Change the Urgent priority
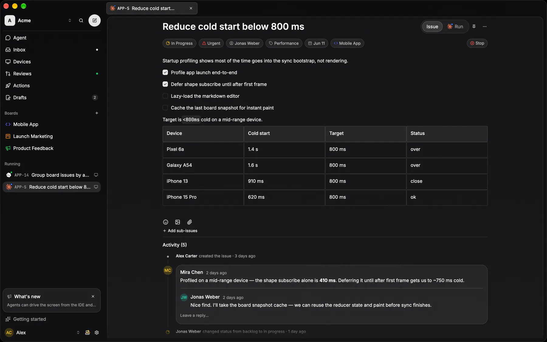This screenshot has height=342, width=547. pos(211,43)
